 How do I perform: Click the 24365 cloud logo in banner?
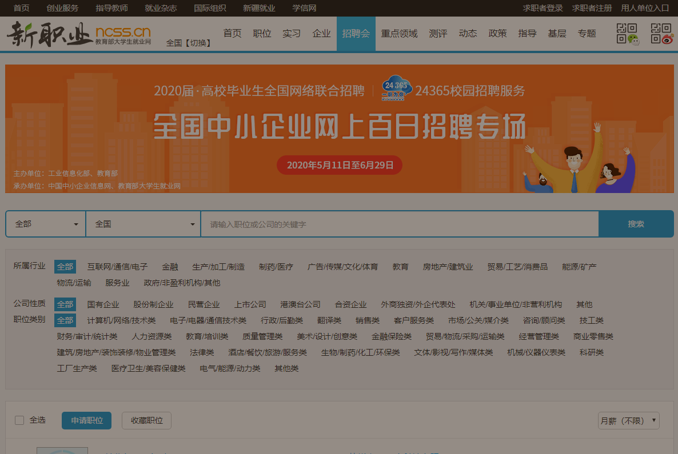coord(397,89)
